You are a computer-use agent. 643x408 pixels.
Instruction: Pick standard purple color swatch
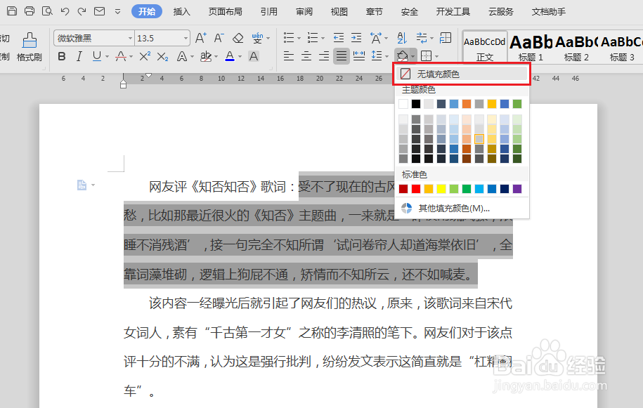click(x=517, y=189)
